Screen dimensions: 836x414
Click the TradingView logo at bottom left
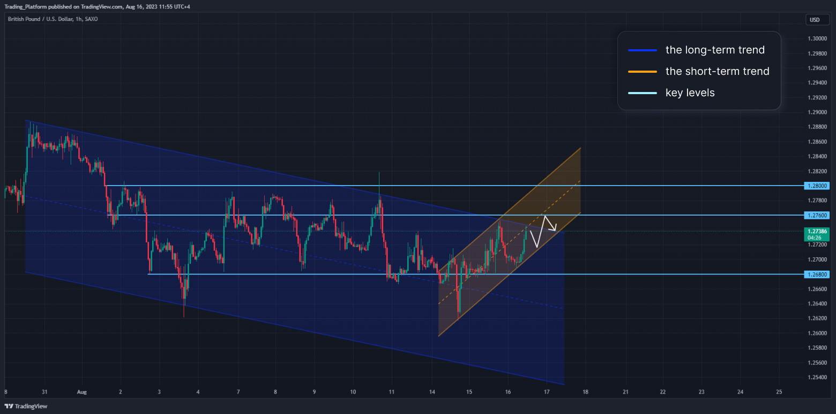[26, 406]
